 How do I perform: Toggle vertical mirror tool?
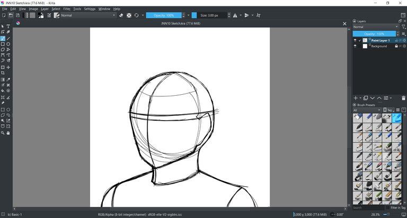247,15
